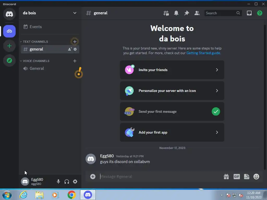267x200 pixels.
Task: Toggle the member list
Action: coord(197,13)
